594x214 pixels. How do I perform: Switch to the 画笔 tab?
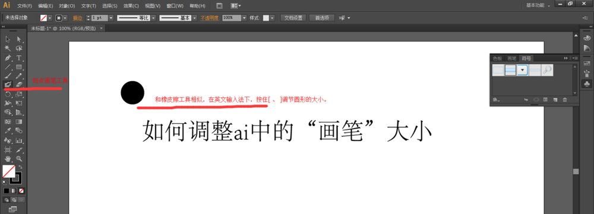(512, 58)
